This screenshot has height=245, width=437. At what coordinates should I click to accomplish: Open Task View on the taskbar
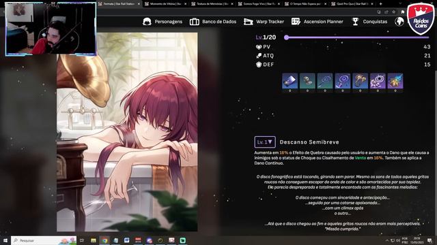click(82, 240)
